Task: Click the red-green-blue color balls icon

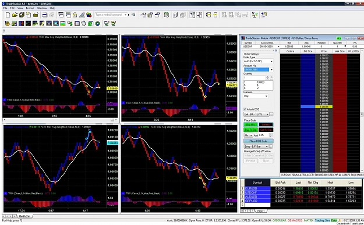Action: [89, 15]
